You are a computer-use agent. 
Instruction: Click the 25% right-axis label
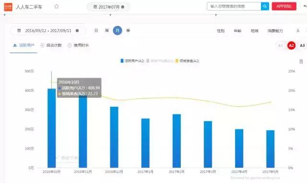pyautogui.click(x=291, y=71)
